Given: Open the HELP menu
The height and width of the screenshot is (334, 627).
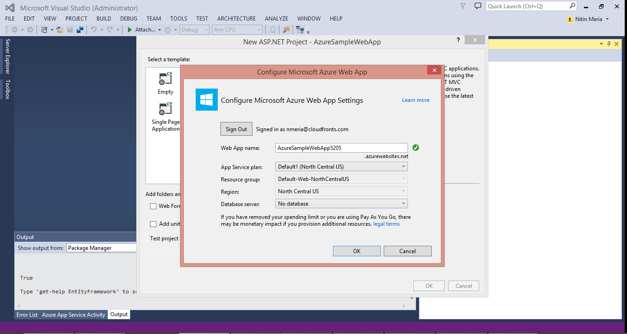Looking at the screenshot, I should [x=336, y=19].
